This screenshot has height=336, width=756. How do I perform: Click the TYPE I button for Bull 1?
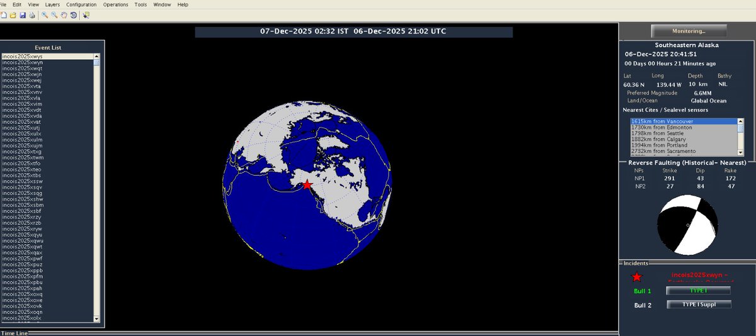coord(698,291)
